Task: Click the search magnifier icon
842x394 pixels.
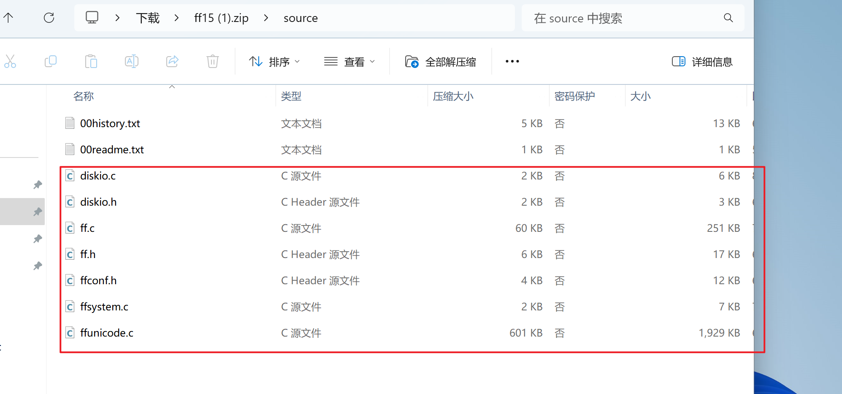Action: click(x=728, y=18)
